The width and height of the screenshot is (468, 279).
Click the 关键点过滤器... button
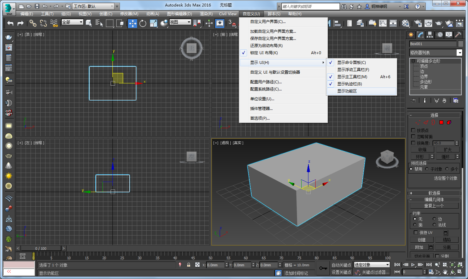coord(376,272)
